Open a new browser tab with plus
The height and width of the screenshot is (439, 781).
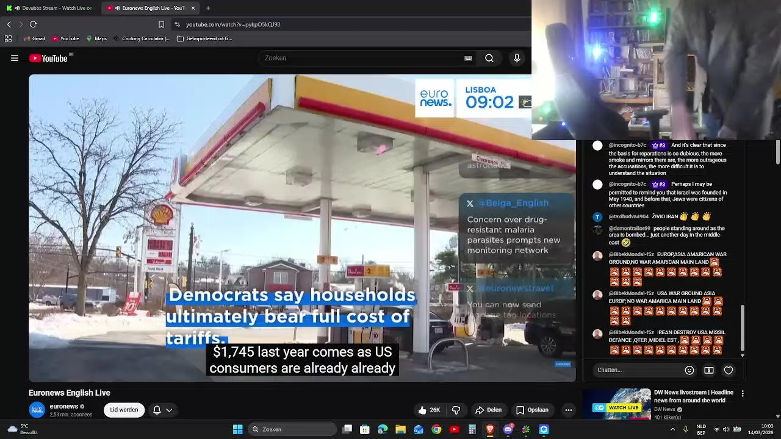pyautogui.click(x=208, y=8)
